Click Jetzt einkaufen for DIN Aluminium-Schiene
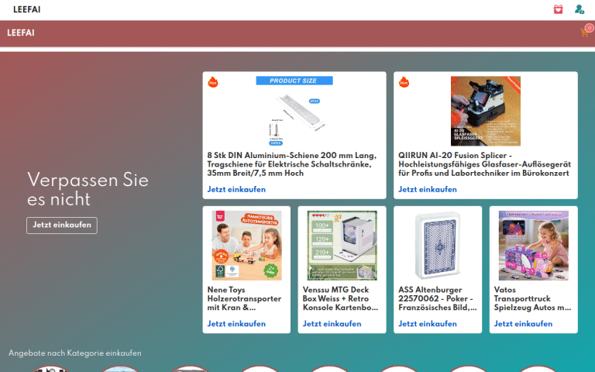595x372 pixels. point(236,189)
